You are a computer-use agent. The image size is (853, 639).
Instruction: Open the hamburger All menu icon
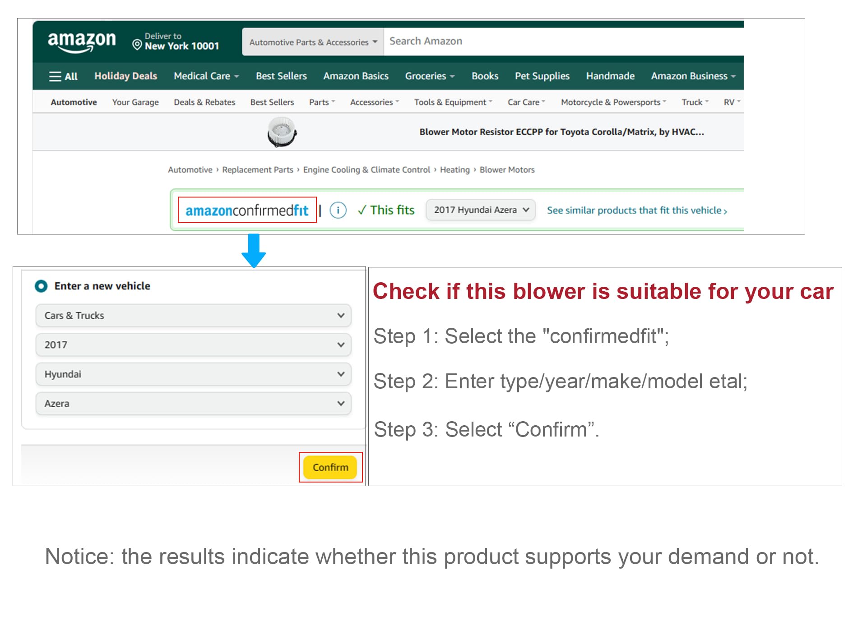tap(56, 76)
